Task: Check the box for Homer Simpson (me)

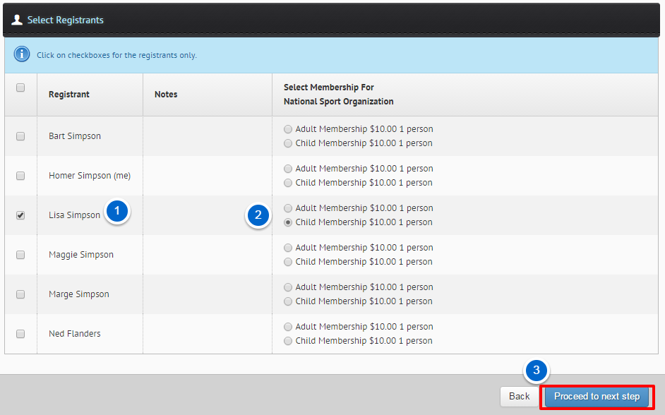Action: 20,176
